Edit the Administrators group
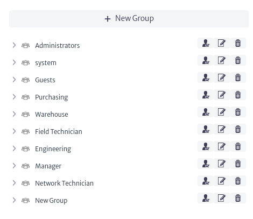Image resolution: width=253 pixels, height=219 pixels. 222,43
